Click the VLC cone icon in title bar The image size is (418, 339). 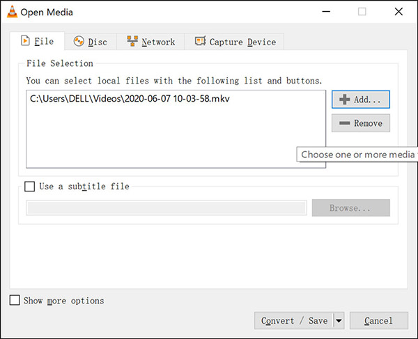pyautogui.click(x=12, y=12)
